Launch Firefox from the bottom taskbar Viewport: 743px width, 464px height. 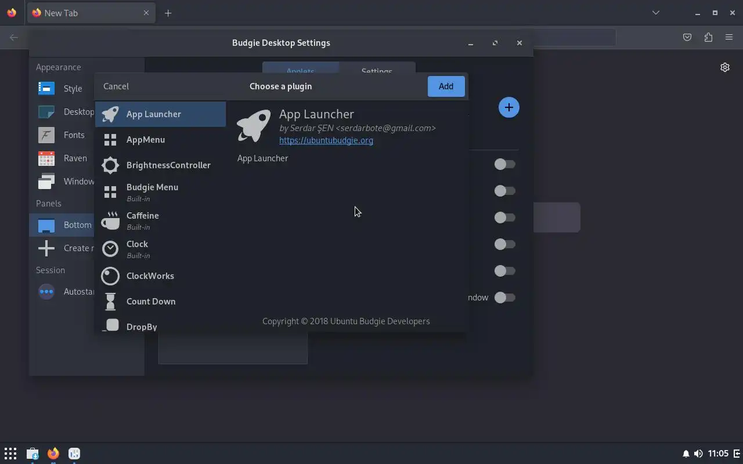pos(53,454)
